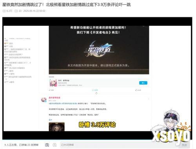Toggle the danmaku display switch icon
This screenshot has width=196, height=149.
47,145
